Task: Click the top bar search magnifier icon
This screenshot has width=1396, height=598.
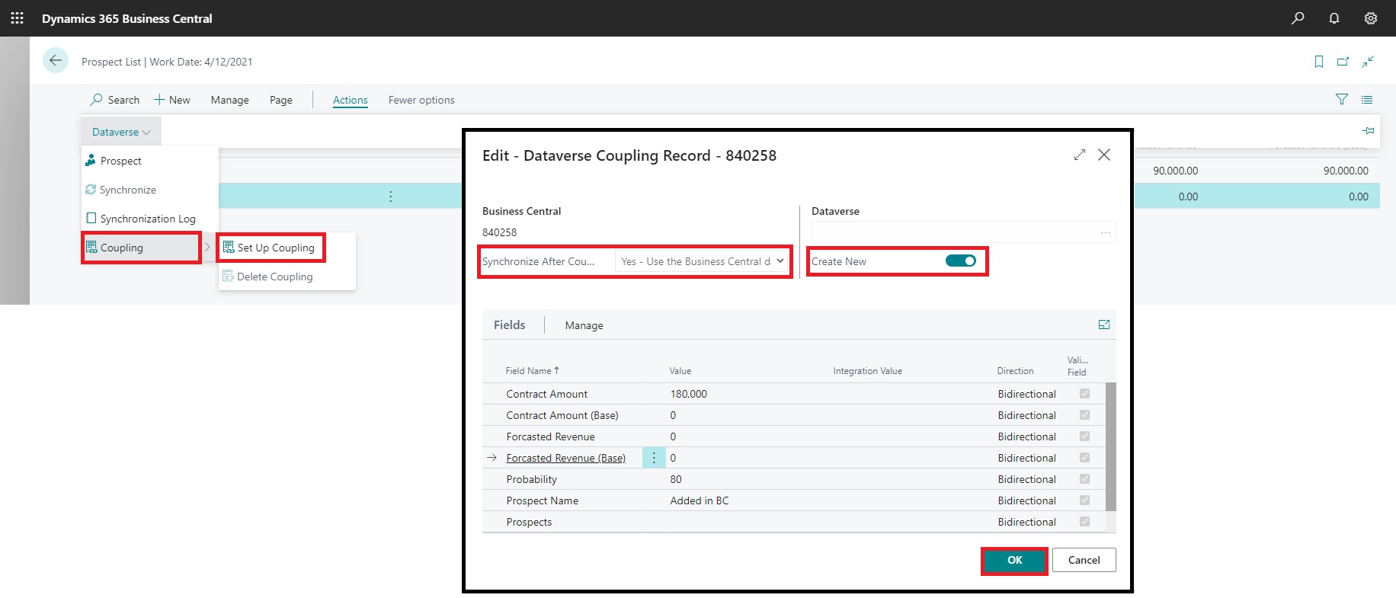Action: [1297, 18]
